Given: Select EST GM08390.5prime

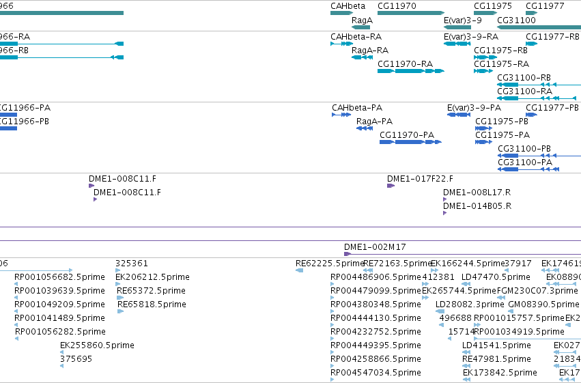Looking at the screenshot, I should [x=511, y=311].
